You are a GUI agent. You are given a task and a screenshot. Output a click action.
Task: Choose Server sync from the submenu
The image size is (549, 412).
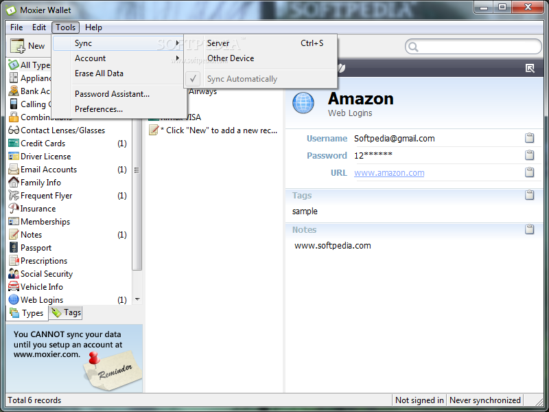[261, 43]
